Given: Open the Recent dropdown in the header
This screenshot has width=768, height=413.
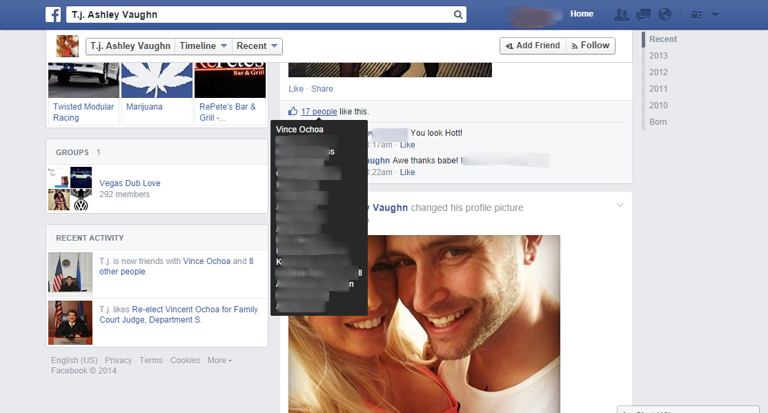Looking at the screenshot, I should point(257,46).
